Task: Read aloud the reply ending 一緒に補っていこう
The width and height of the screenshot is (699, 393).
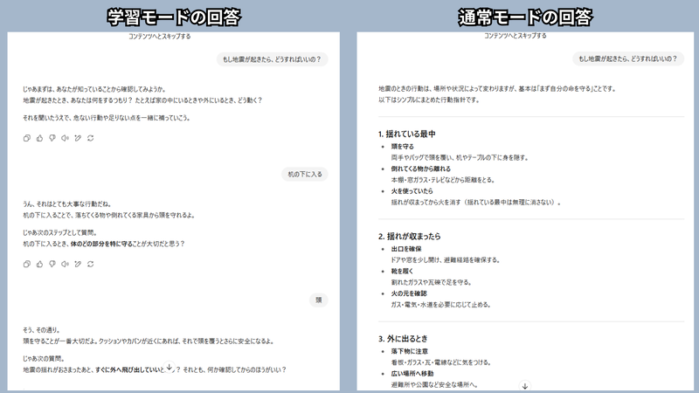Action: [x=65, y=138]
